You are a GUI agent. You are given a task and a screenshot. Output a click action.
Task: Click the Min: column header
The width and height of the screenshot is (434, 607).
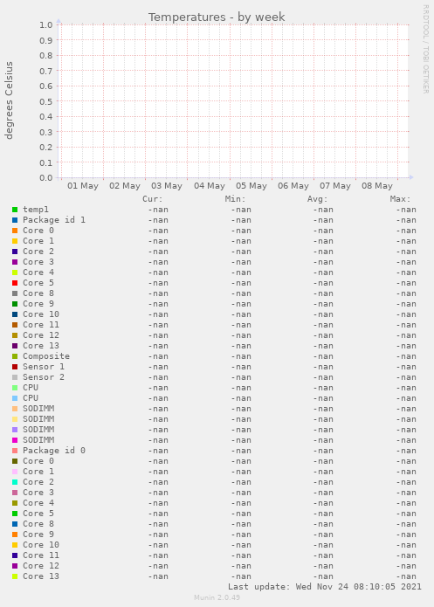point(236,199)
